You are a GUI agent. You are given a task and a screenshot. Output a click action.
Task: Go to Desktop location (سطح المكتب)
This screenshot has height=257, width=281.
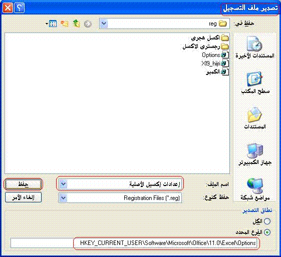[x=254, y=83]
